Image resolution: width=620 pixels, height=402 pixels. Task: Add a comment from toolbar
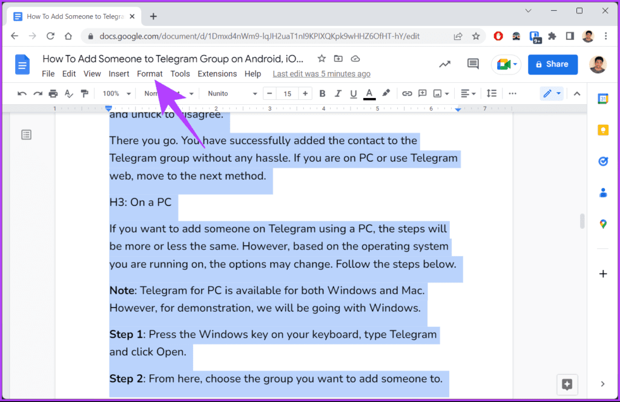click(x=422, y=94)
